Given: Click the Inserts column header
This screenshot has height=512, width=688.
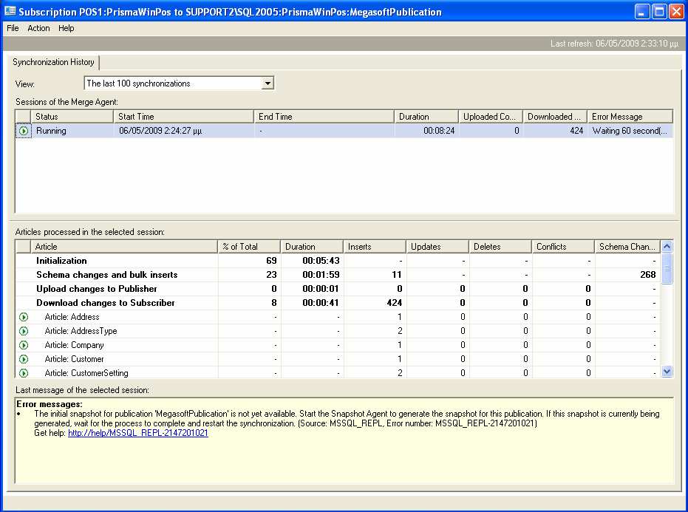Looking at the screenshot, I should click(375, 247).
